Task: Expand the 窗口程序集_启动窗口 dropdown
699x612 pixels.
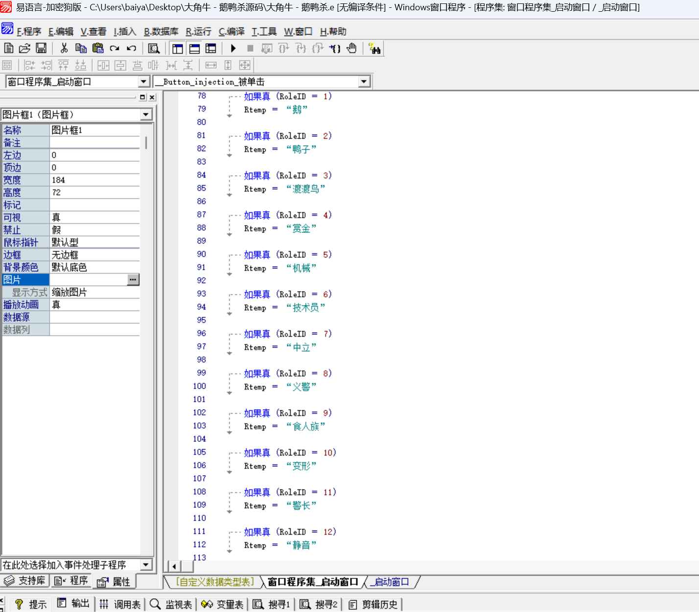Action: (143, 82)
